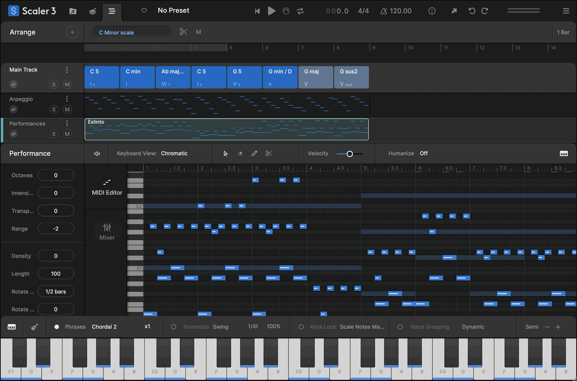Image resolution: width=577 pixels, height=381 pixels.
Task: Select the G min / D chord block
Action: [x=280, y=77]
